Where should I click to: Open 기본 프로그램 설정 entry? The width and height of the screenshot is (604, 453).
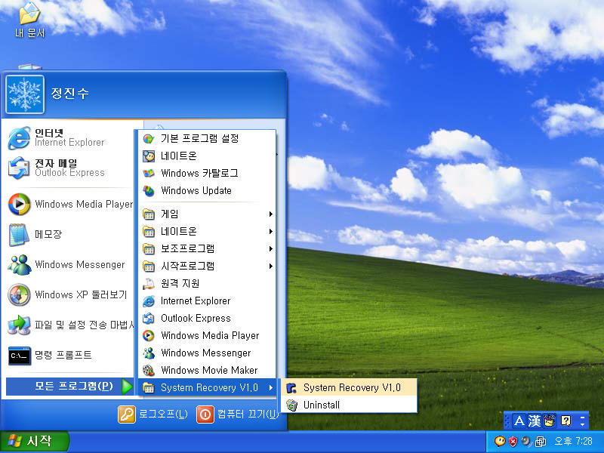pos(207,138)
